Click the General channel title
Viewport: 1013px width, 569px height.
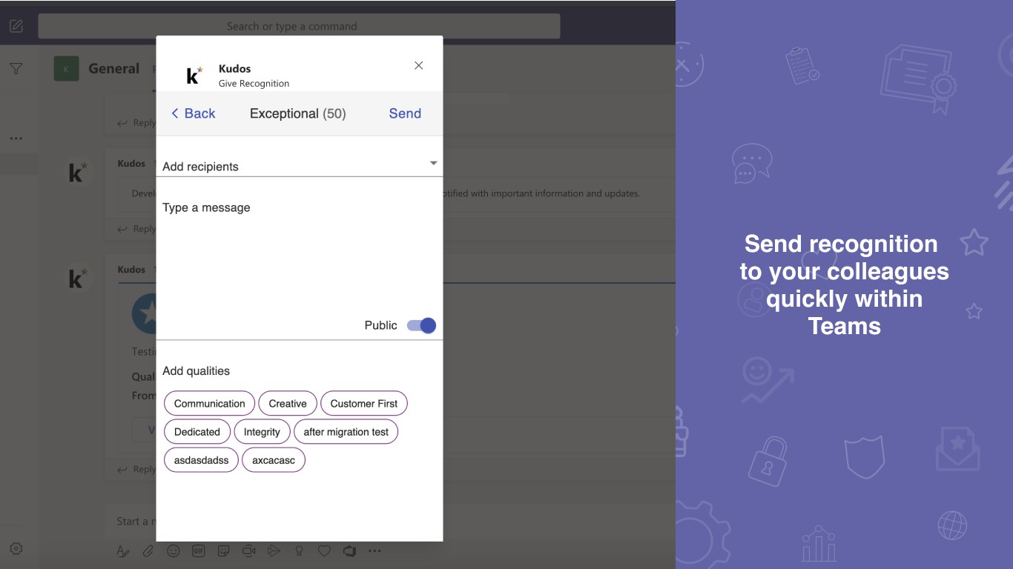pos(114,68)
